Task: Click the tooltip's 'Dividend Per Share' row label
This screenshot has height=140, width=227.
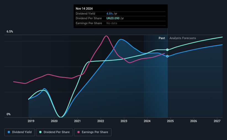Action: pos(88,18)
